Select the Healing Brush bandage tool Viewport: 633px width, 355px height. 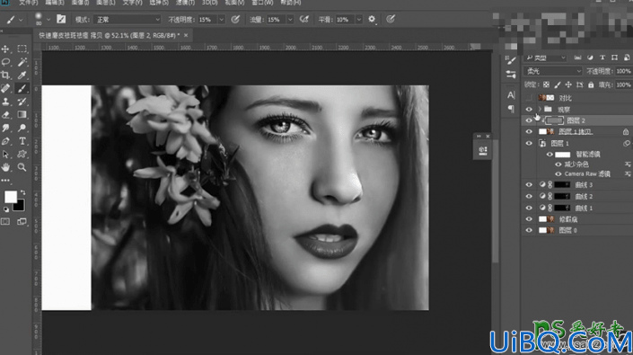(5, 88)
